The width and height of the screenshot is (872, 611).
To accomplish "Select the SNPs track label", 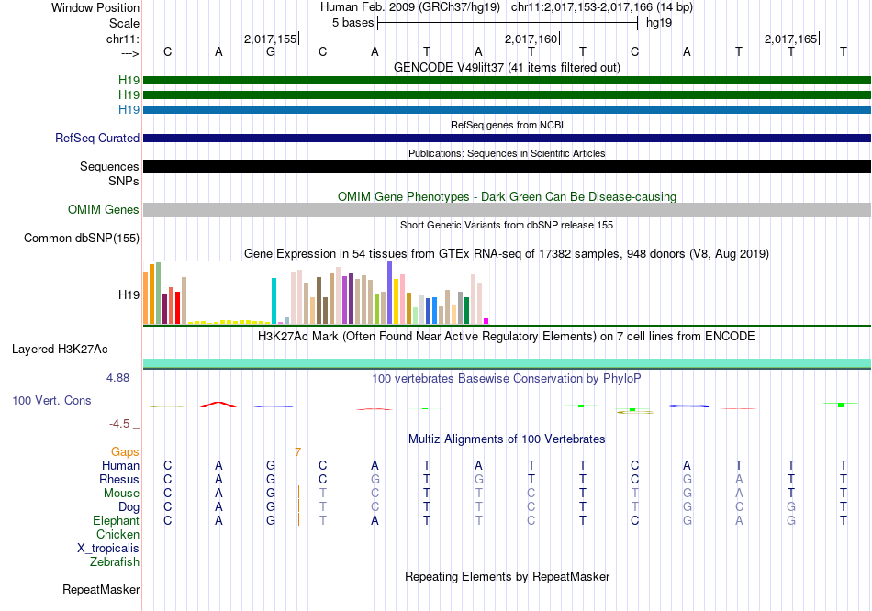I will [x=124, y=181].
